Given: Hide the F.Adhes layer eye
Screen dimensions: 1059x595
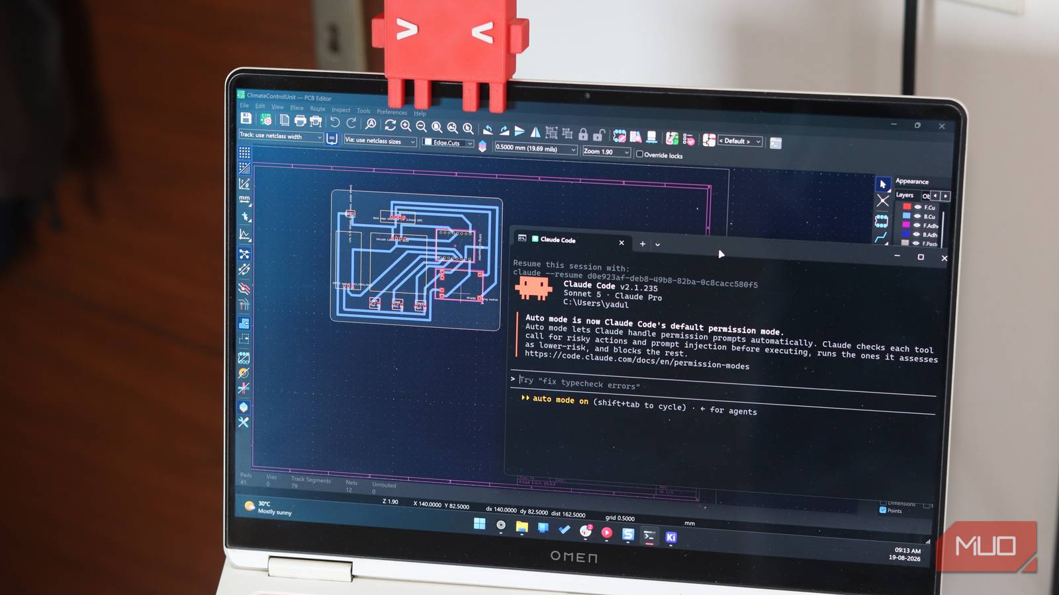Looking at the screenshot, I should tap(917, 225).
